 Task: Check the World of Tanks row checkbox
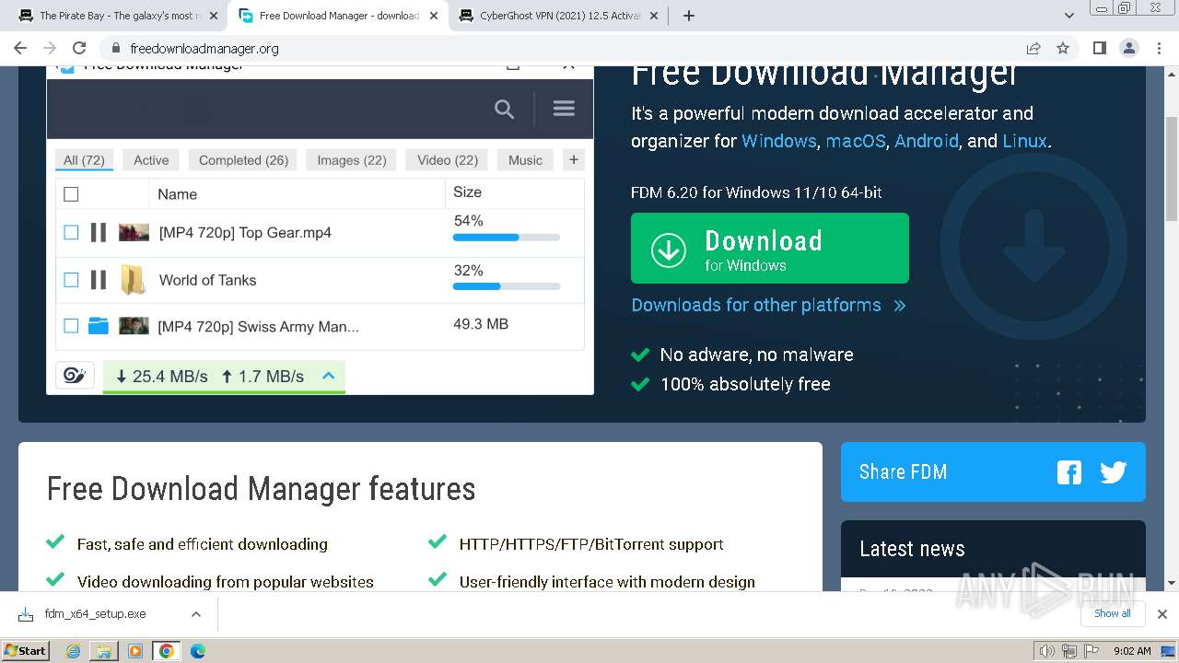tap(71, 280)
